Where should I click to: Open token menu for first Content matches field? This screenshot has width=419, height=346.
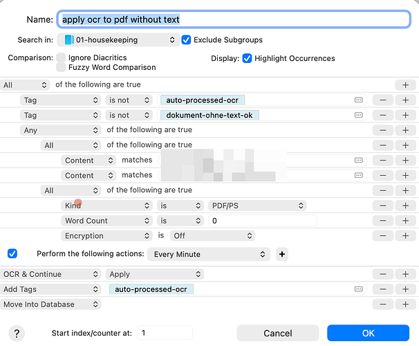click(x=358, y=161)
